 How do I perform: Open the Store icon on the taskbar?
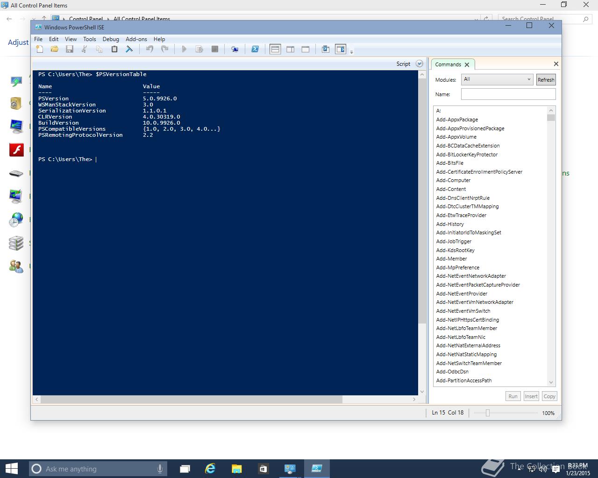263,469
